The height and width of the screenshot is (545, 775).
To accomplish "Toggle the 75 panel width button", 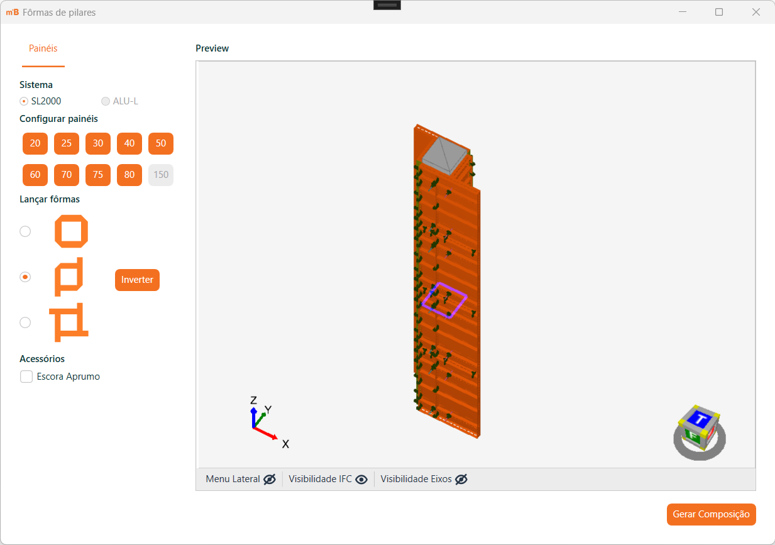I will [98, 175].
